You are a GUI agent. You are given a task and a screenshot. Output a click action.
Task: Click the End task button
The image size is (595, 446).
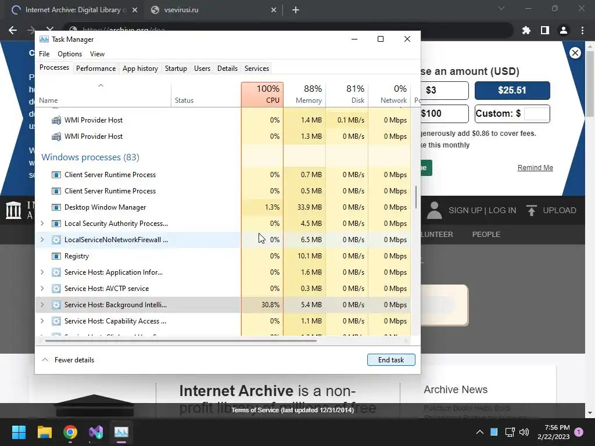391,360
